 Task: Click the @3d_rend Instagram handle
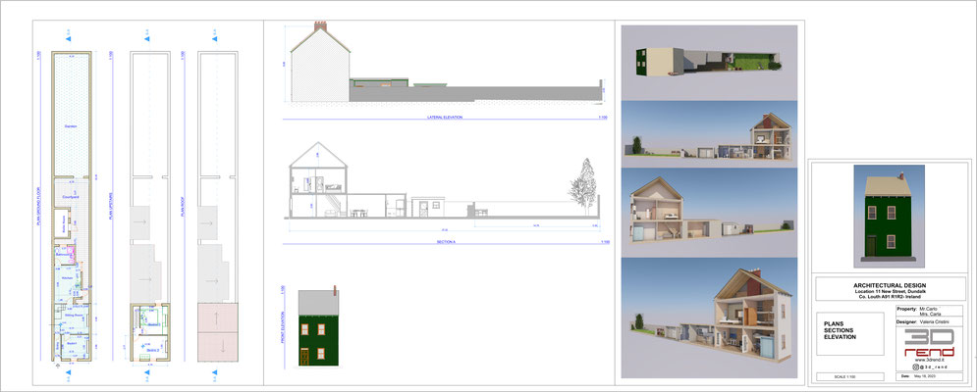[932, 367]
